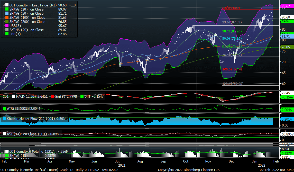Click the green 0.237M volume axis tag

coord(287,153)
